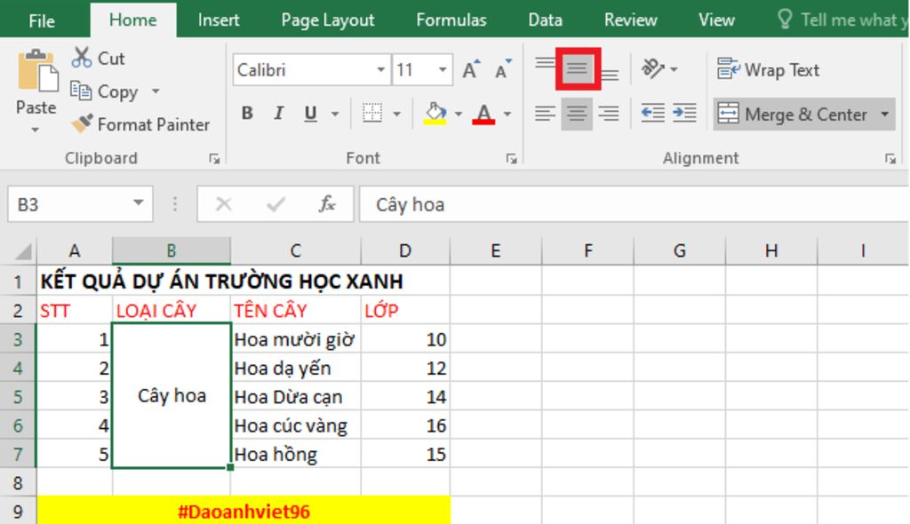
Task: Click the Enter checkmark formula icon
Action: pos(275,204)
